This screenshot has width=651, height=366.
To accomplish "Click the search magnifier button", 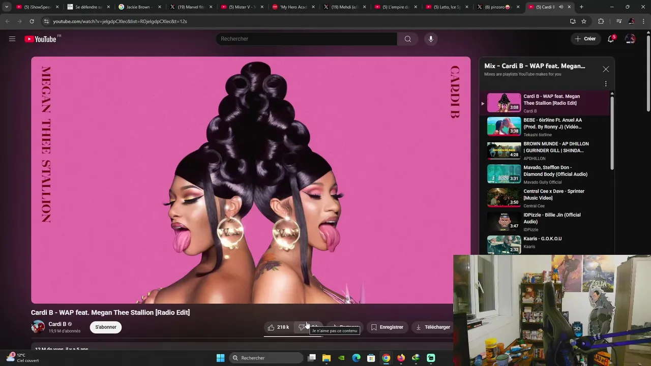I will tap(408, 39).
